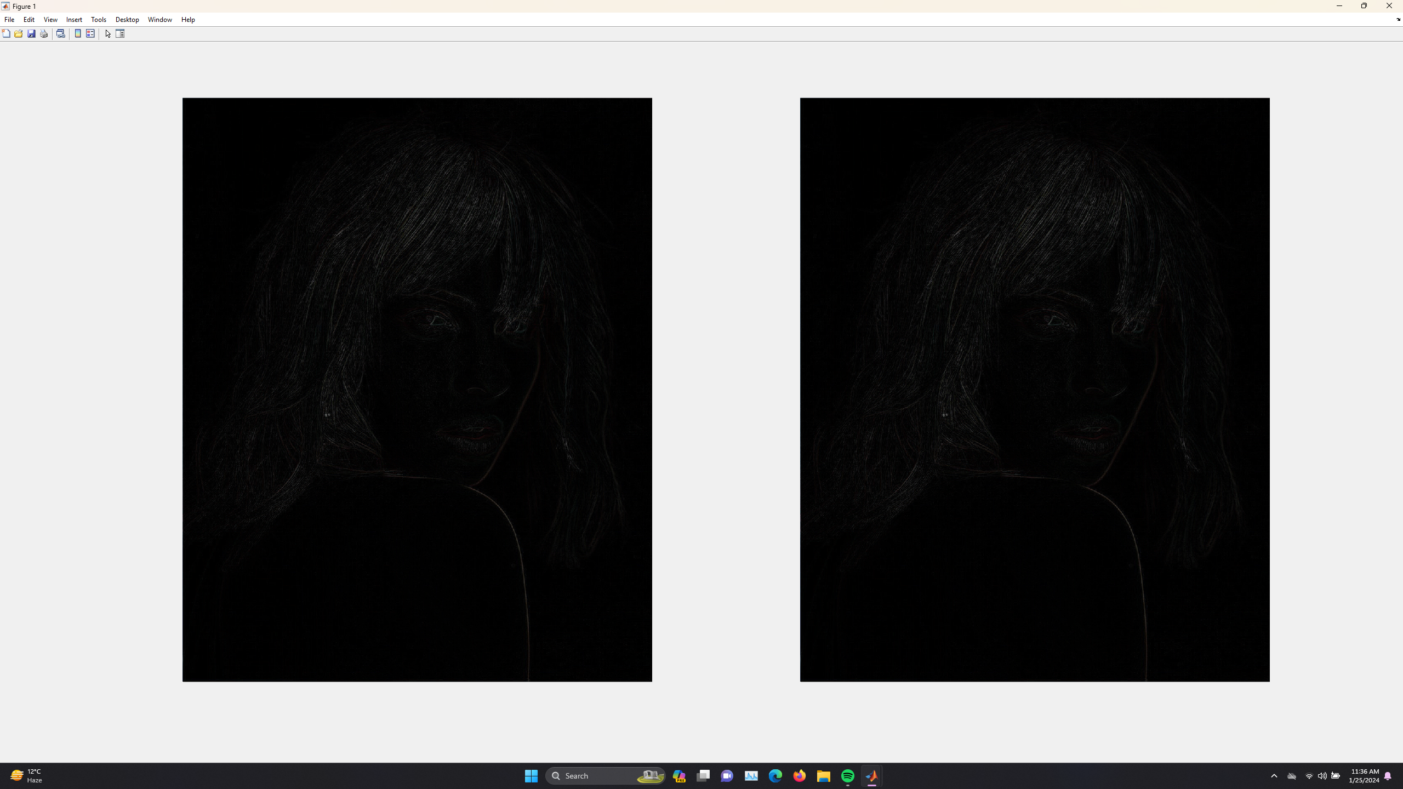This screenshot has width=1403, height=789.
Task: Open Windows notifications bell
Action: tap(1389, 776)
